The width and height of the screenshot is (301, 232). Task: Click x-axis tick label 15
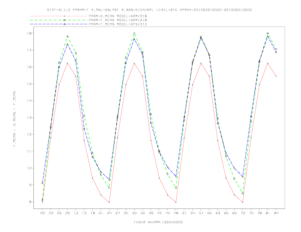(x=84, y=213)
